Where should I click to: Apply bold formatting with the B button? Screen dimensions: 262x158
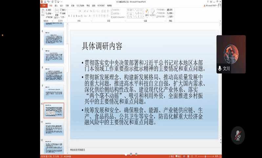click(69, 16)
